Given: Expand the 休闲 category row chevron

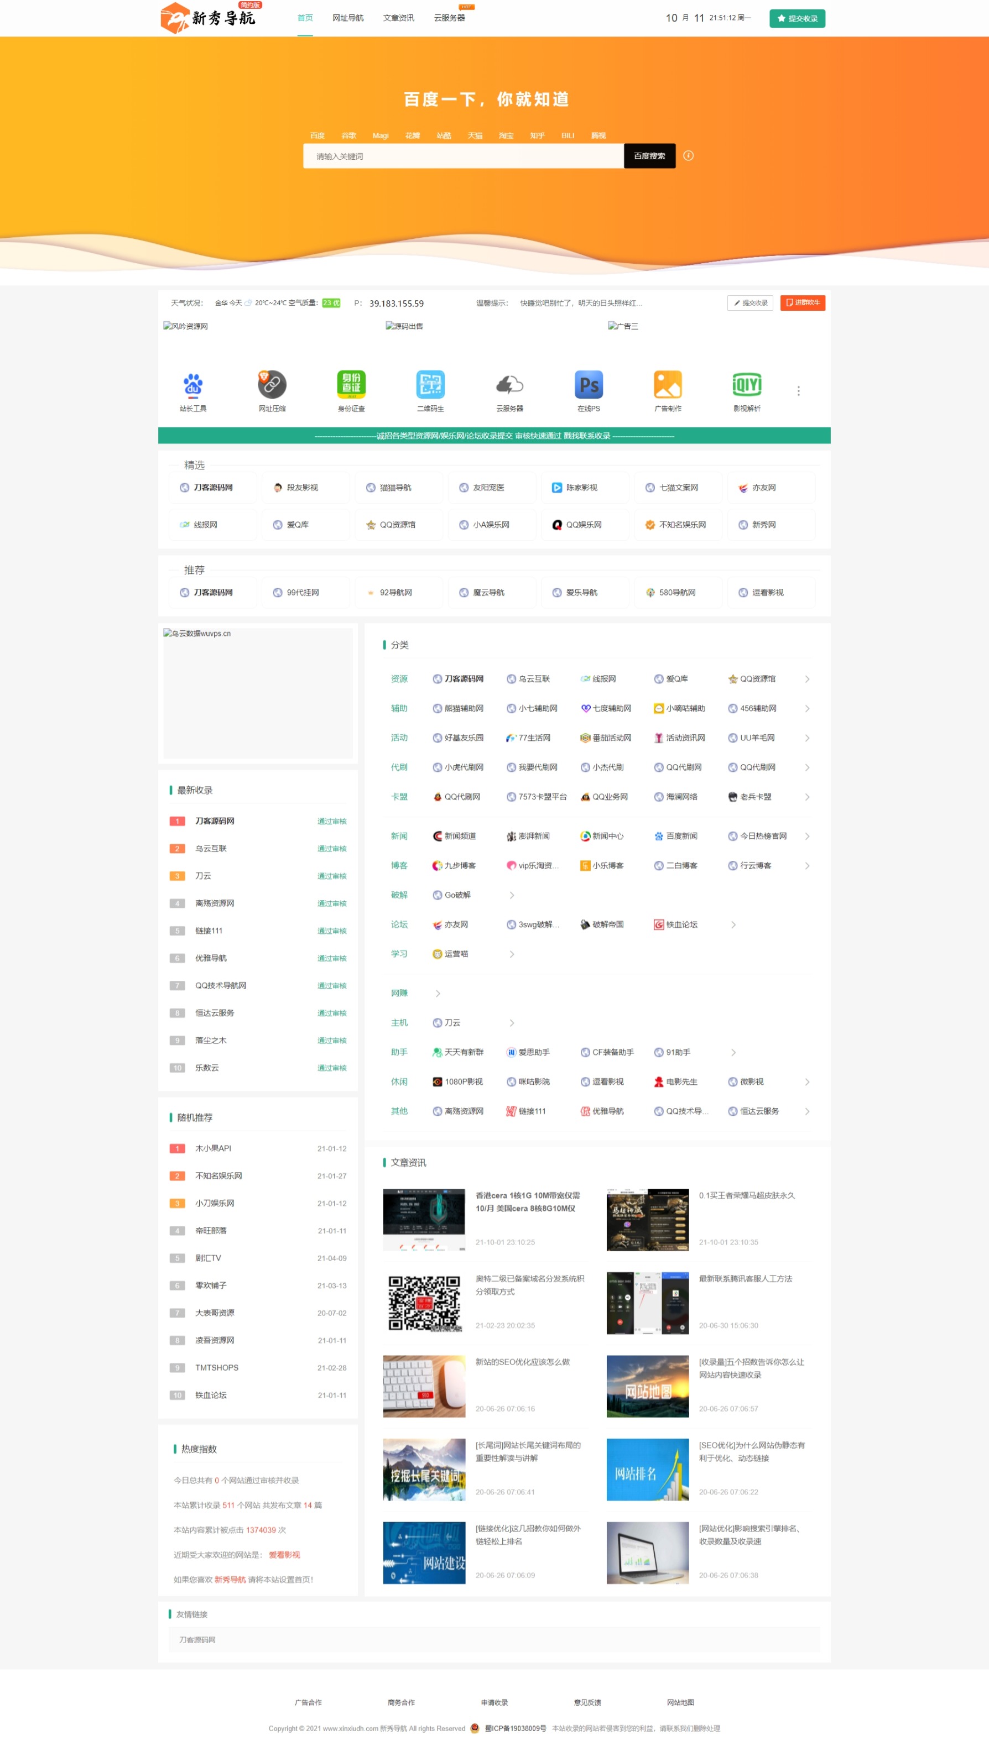Looking at the screenshot, I should 807,1081.
